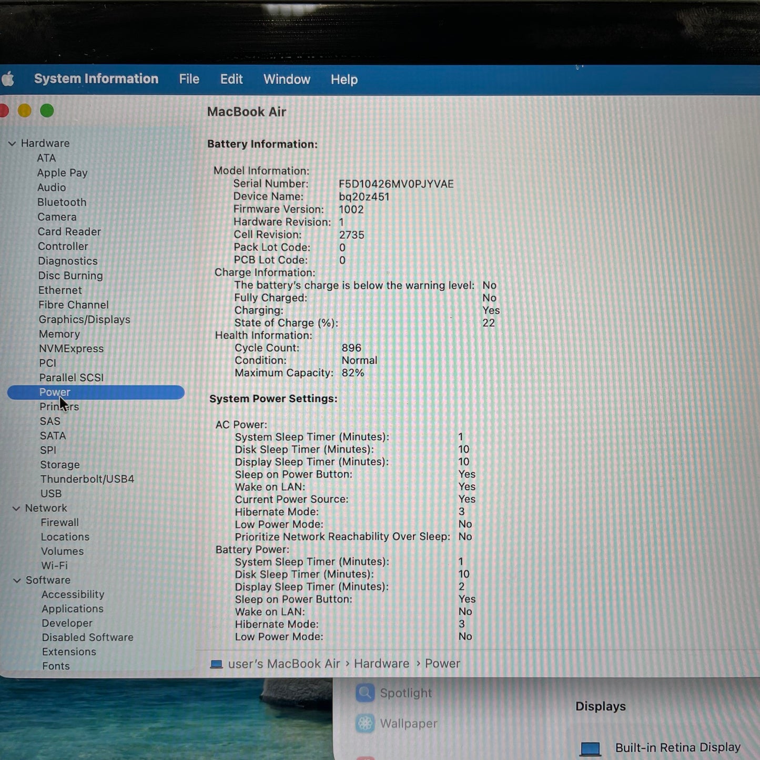This screenshot has width=760, height=760.
Task: Select the battery serial number value
Action: click(x=396, y=184)
